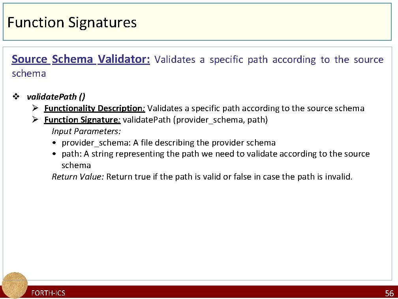Click the validatePath () italic bold heading

pos(56,97)
